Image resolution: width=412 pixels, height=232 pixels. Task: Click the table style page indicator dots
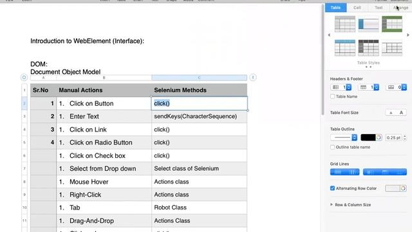coord(368,67)
